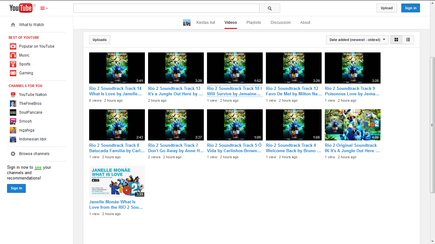Open nigahiga channel avatar

tap(13, 130)
